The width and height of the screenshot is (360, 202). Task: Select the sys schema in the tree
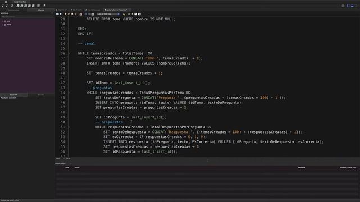click(8, 21)
